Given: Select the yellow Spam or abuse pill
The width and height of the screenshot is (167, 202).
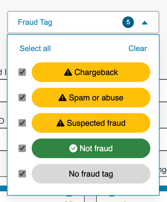Looking at the screenshot, I should [x=91, y=98].
